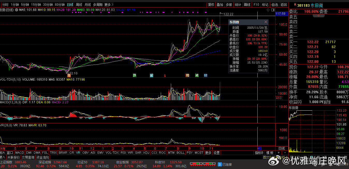Click the diamond icon above the chart
This screenshot has width=349, height=169.
pyautogui.click(x=268, y=10)
